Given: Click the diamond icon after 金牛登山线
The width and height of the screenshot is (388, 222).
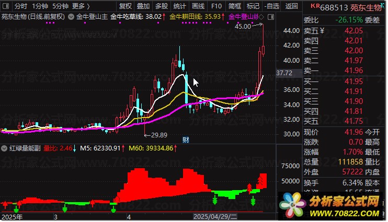Looking at the screenshot, I should point(261,17).
